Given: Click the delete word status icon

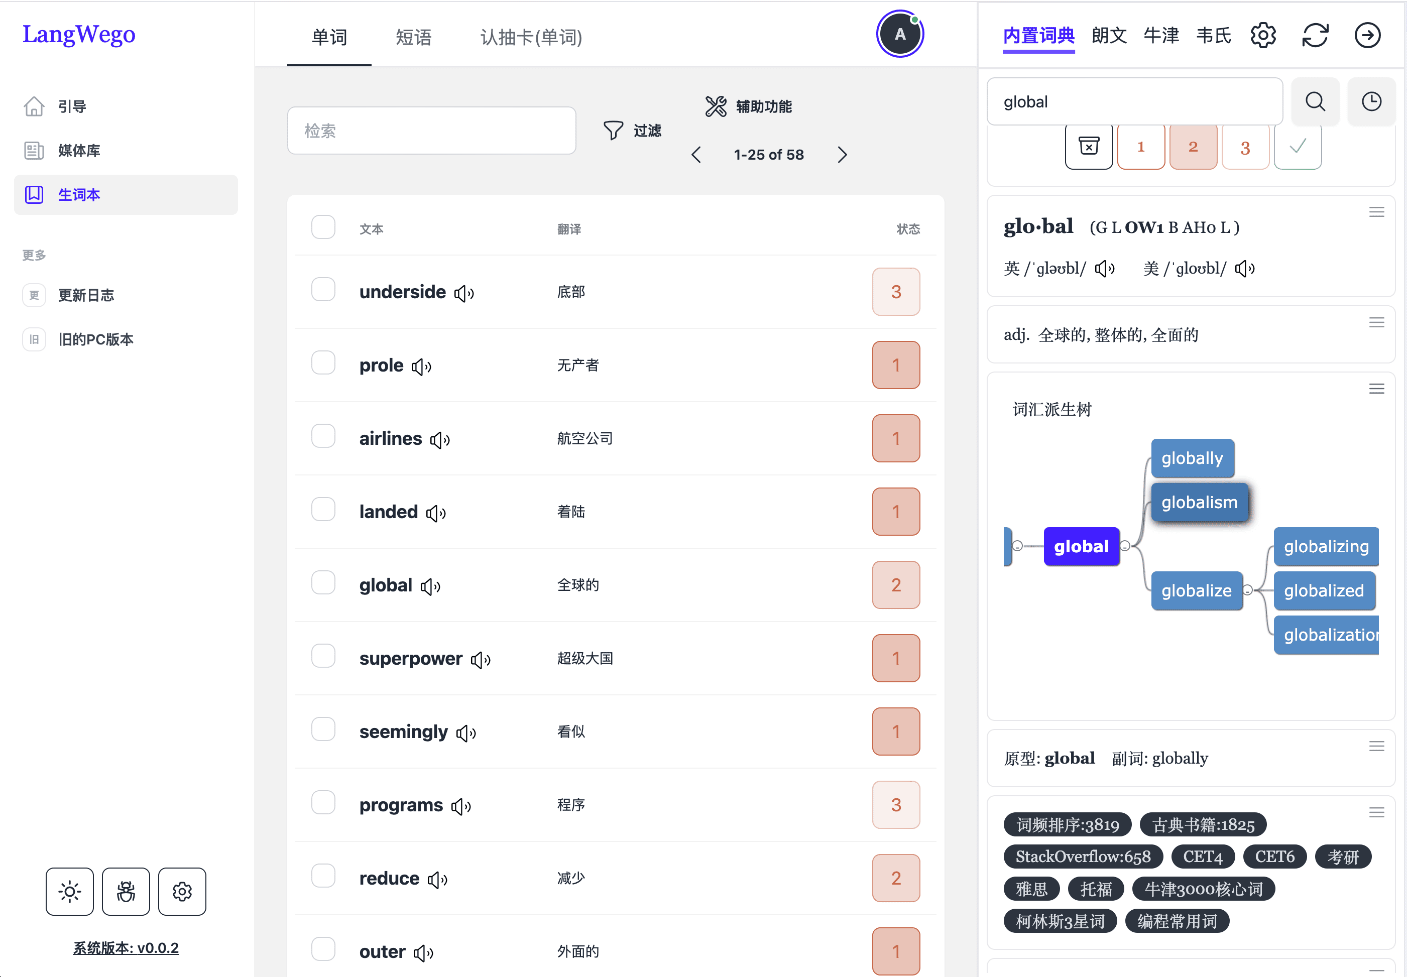Looking at the screenshot, I should click(x=1089, y=146).
